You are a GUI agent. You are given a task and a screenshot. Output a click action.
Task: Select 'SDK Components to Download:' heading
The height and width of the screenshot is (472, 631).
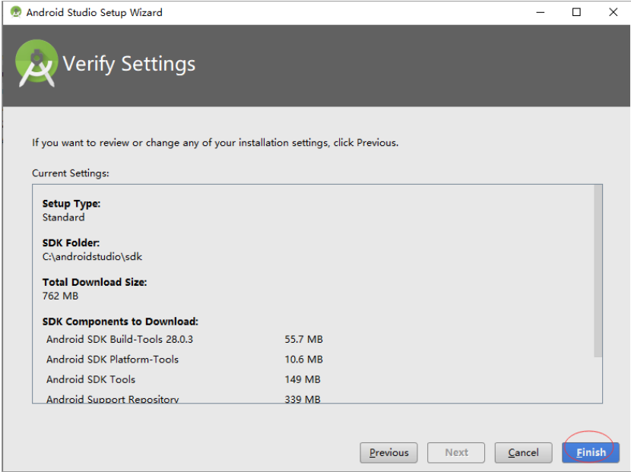pyautogui.click(x=120, y=322)
